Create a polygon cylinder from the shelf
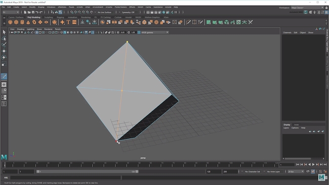This screenshot has height=185, width=329. tap(22, 22)
